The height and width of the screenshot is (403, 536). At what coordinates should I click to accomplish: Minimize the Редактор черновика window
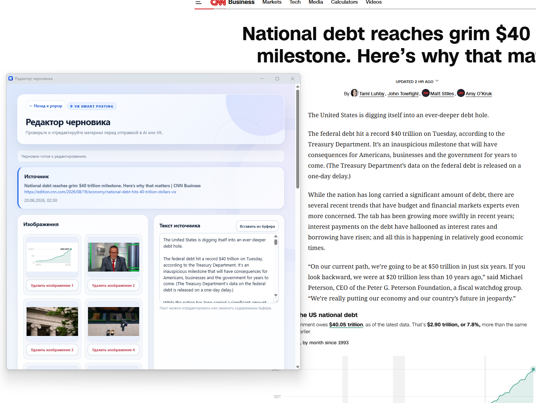coord(262,79)
